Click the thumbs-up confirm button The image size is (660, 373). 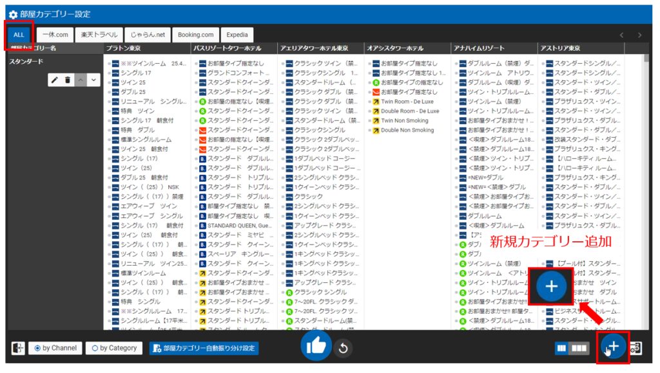click(316, 347)
